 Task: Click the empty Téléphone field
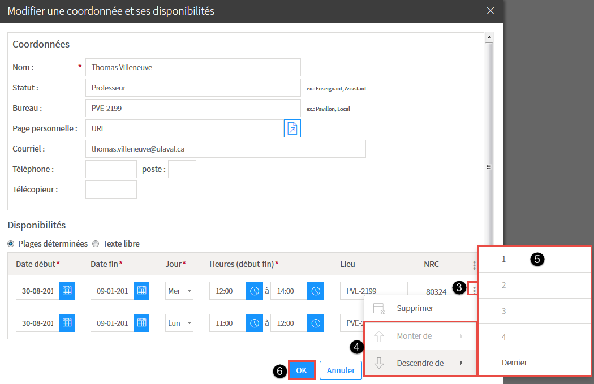pos(111,169)
